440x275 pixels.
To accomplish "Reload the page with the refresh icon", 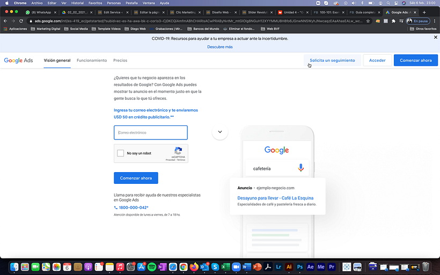I will (21, 21).
